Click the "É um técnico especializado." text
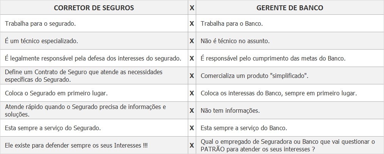 (x=41, y=41)
